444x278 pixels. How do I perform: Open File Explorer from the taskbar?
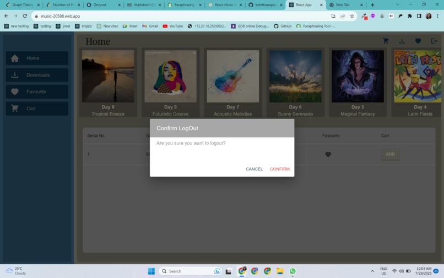tap(280, 271)
